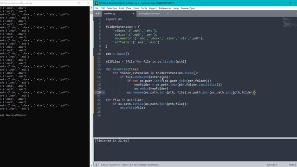Click the 'mil Movies\Videos>' cmd prompt line
297x167 pixels.
[x=13, y=115]
